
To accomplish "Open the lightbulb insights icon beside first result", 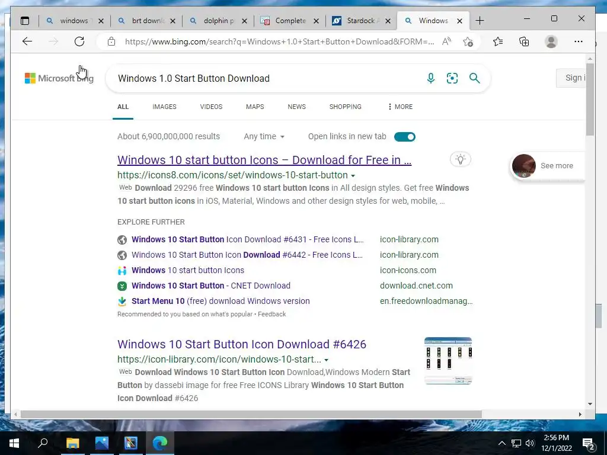I will pos(460,159).
